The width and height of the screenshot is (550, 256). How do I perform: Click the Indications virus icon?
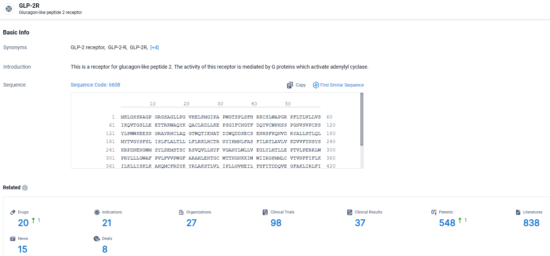pyautogui.click(x=97, y=212)
